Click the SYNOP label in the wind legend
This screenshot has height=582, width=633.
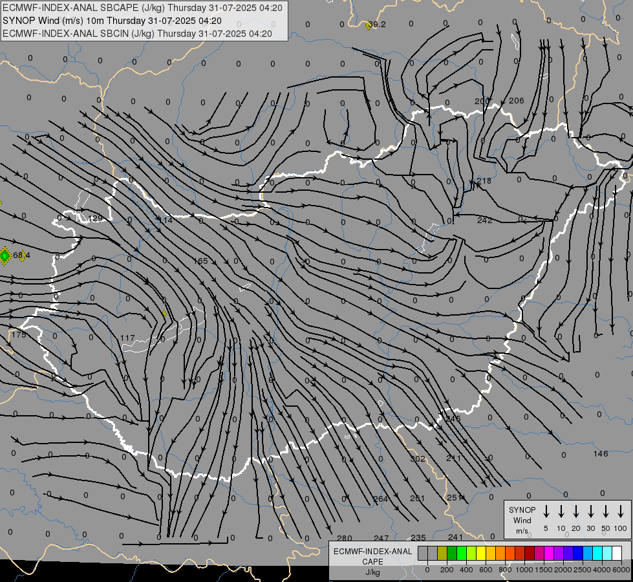(522, 510)
